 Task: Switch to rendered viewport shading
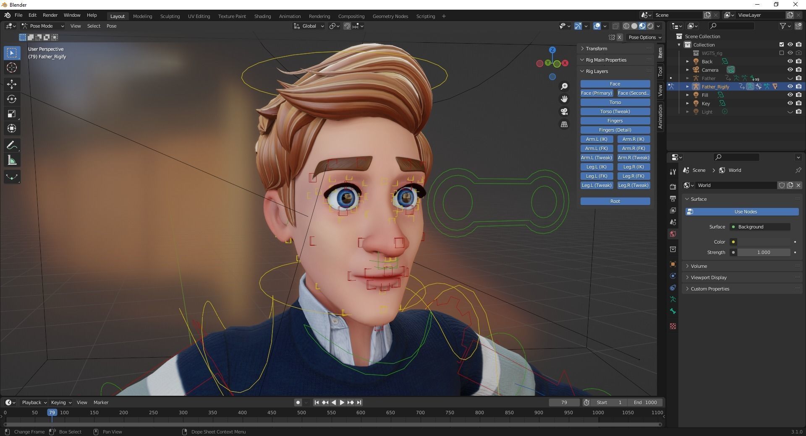[650, 26]
